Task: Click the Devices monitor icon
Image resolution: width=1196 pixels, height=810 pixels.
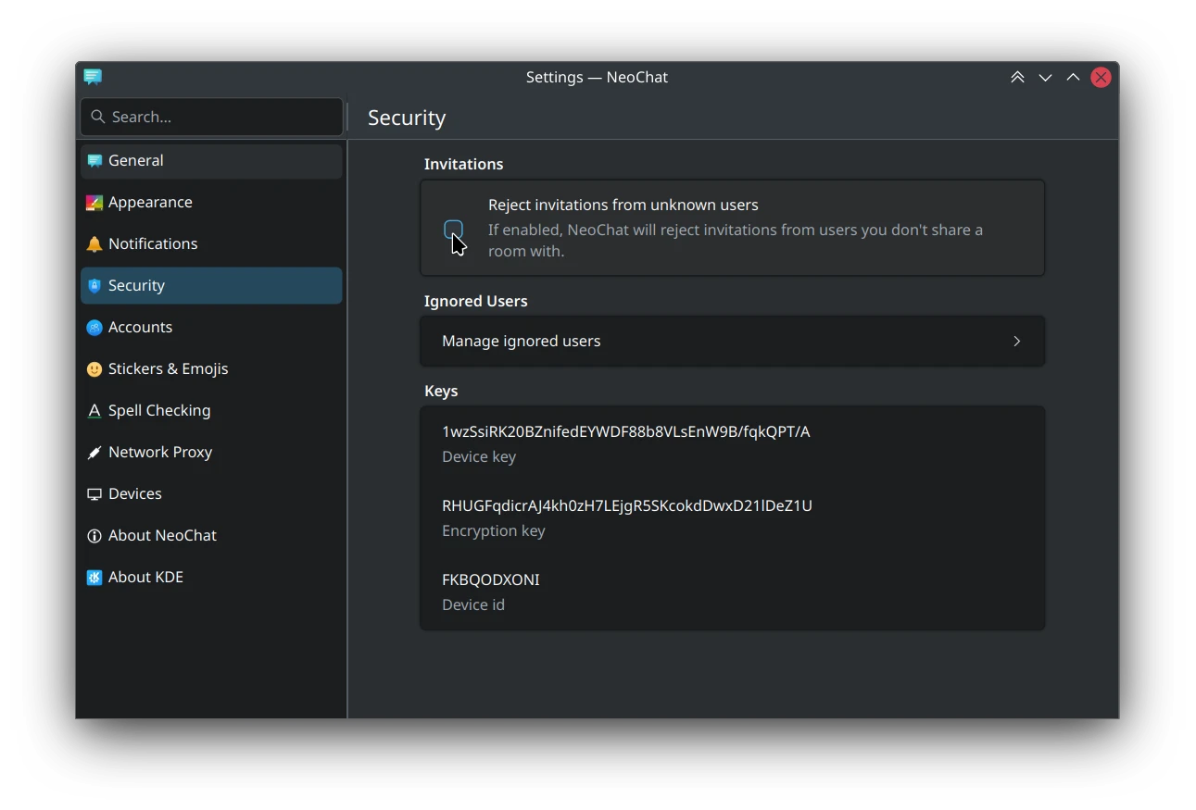Action: pyautogui.click(x=94, y=494)
